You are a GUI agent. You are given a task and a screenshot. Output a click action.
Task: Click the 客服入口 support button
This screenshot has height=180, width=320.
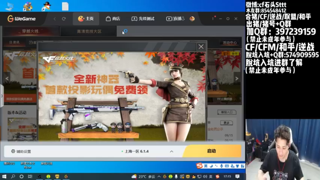tap(227, 112)
